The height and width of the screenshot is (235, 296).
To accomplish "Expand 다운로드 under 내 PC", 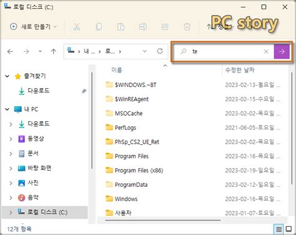I will click(x=11, y=124).
